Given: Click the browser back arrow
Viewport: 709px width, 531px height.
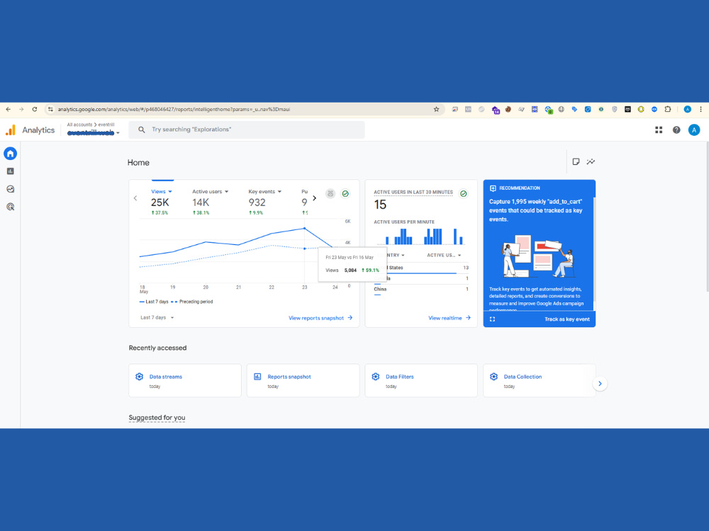Looking at the screenshot, I should click(8, 109).
